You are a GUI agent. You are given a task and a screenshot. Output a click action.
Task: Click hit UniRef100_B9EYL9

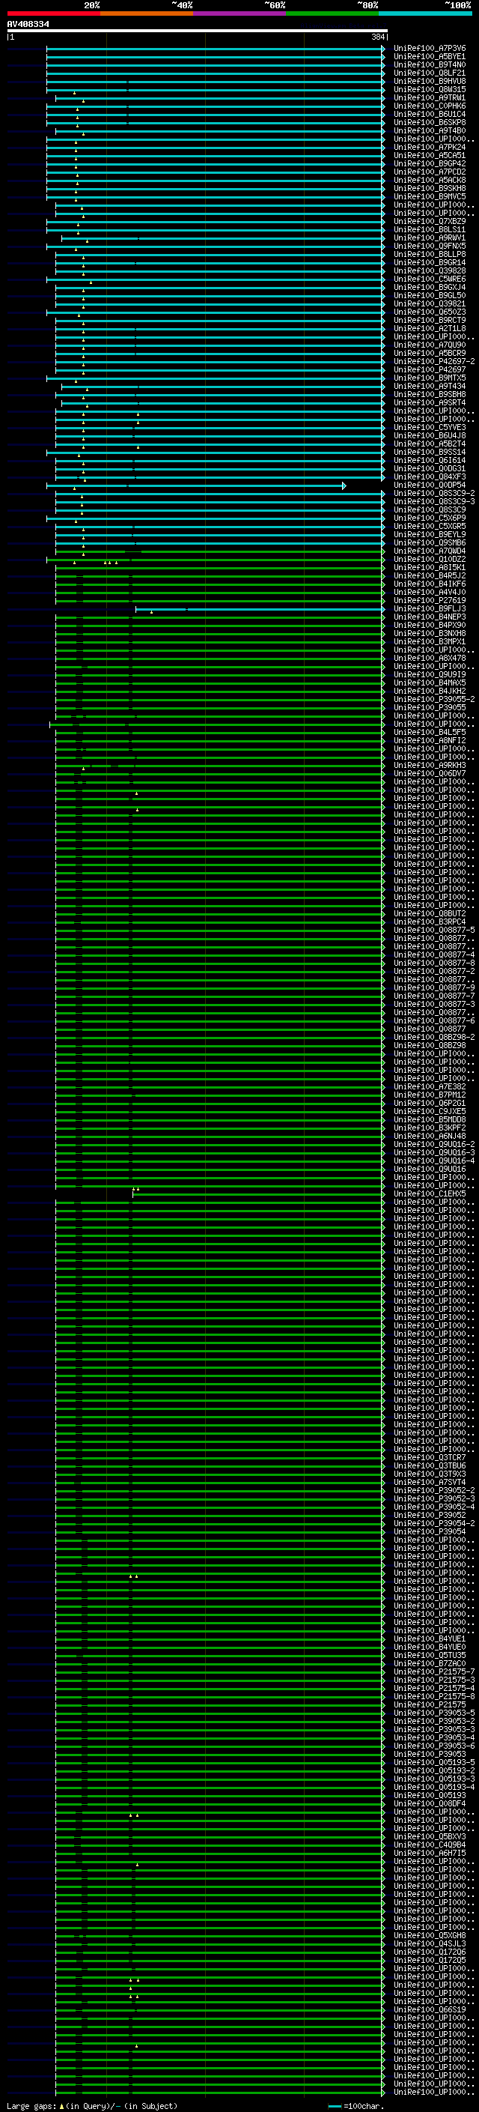coord(430,535)
